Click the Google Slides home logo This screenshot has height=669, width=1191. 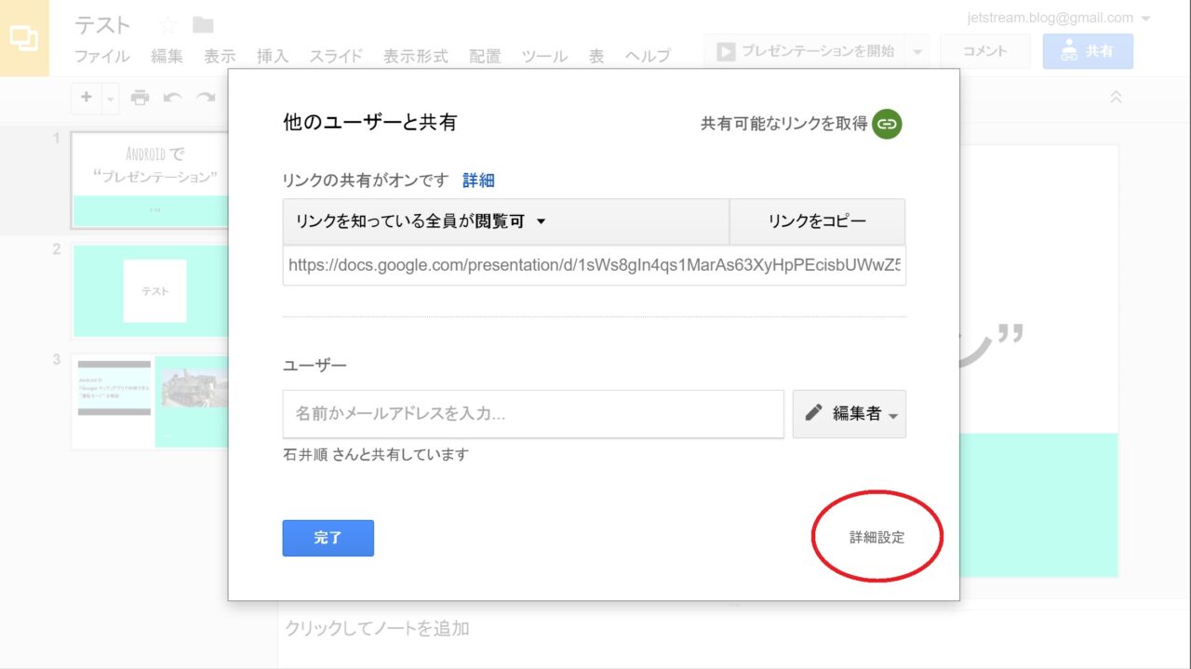coord(23,38)
